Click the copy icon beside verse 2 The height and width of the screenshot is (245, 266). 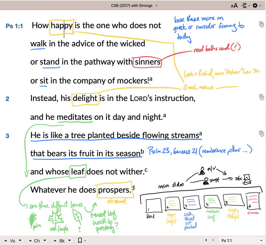pos(262,97)
